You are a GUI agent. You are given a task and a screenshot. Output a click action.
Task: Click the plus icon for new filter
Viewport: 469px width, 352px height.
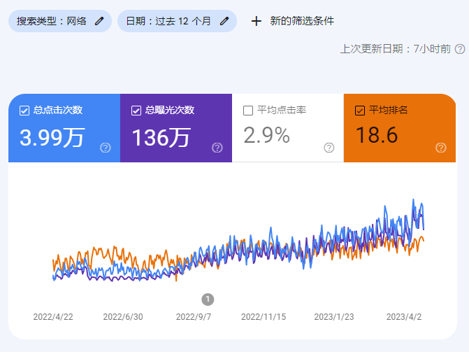[257, 21]
